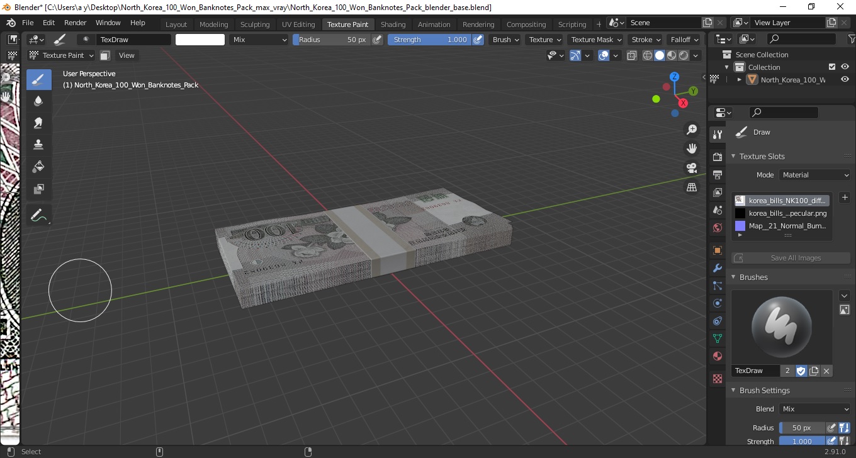Screen dimensions: 856x458
Task: Open Object Data mesh properties tab
Action: (x=717, y=338)
